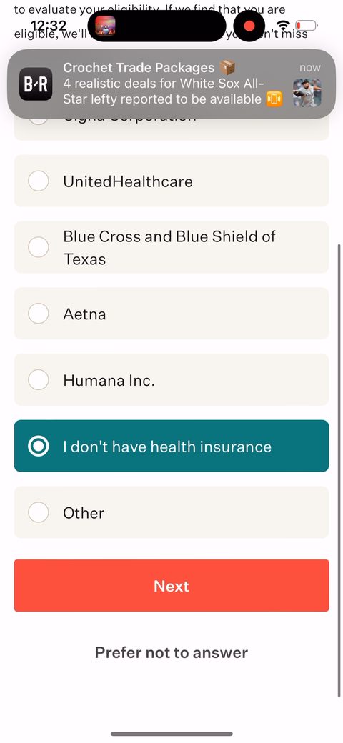This screenshot has height=743, width=343.
Task: Tap the Wi-Fi status icon
Action: (283, 25)
